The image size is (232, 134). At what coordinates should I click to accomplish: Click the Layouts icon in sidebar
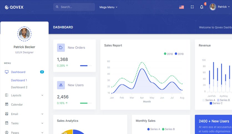click(7, 95)
